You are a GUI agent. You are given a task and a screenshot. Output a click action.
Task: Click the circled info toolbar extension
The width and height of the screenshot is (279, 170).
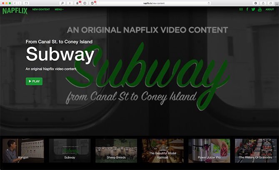coord(85,3)
